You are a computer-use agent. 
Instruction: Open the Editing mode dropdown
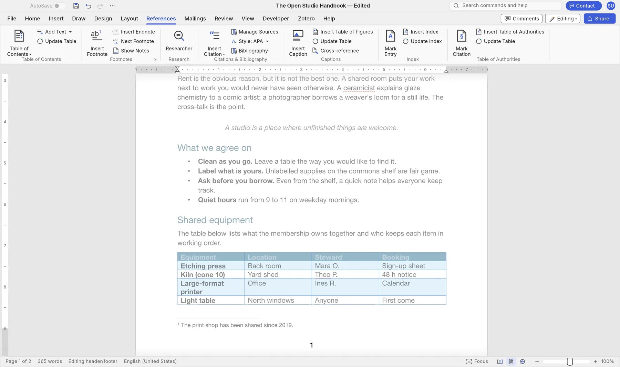563,19
